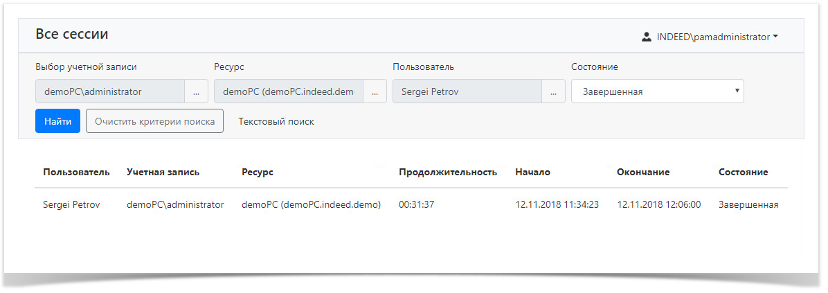Viewport: 828px width, 293px height.
Task: Expand the Состояние status dropdown
Action: (657, 91)
